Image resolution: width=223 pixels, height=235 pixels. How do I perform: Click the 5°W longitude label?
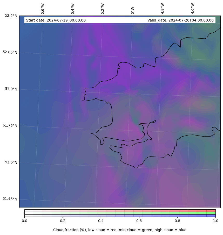click(x=132, y=10)
